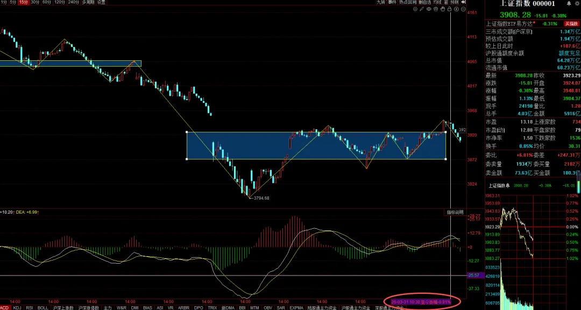581x310 pixels.
Task: Open 指标说明 indicator description
Action: 455,213
